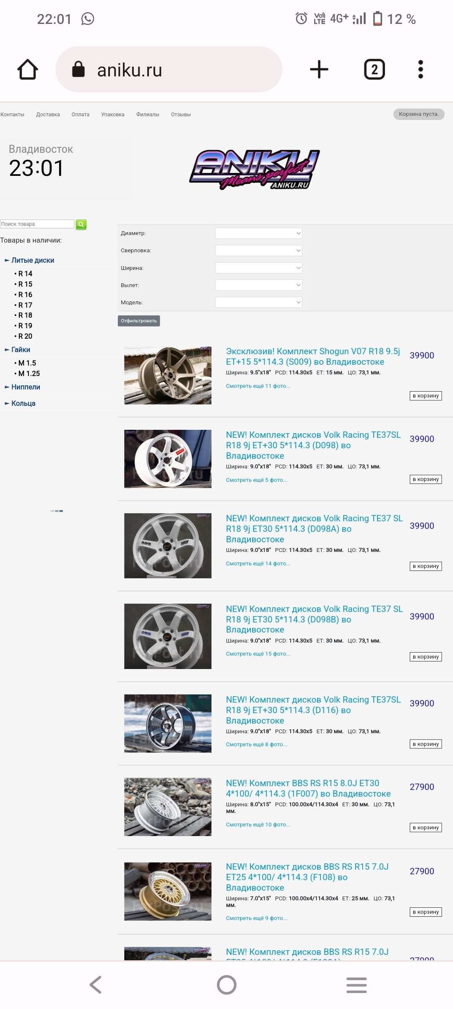Viewport: 453px width, 1009px height.
Task: Tap the aniku.ru address bar
Action: click(x=169, y=69)
